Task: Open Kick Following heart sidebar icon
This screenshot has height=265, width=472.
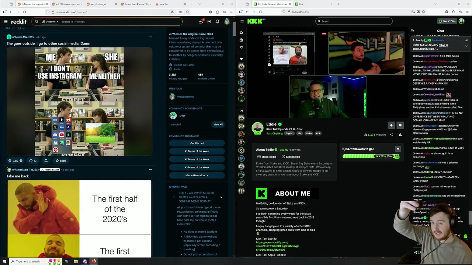Action: [242, 47]
